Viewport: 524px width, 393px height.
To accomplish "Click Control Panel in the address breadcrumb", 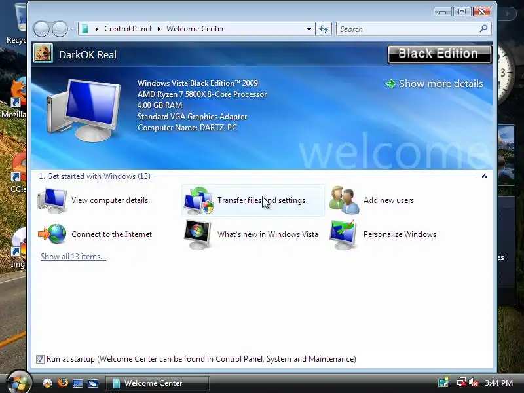I will point(128,29).
